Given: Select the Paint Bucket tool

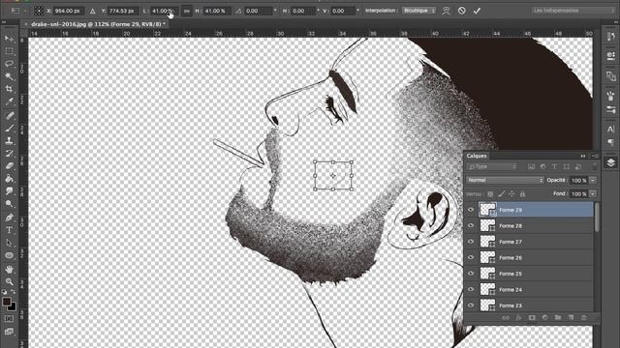Looking at the screenshot, I should (9, 178).
